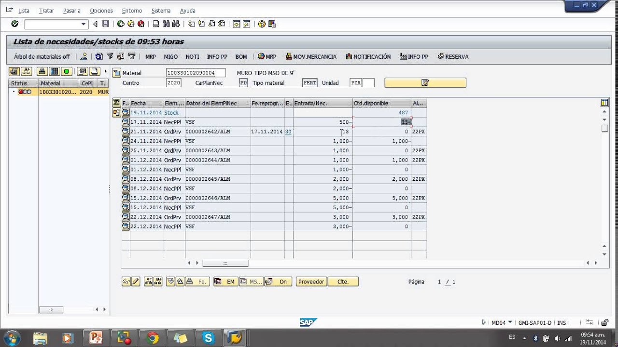Click the details icon of the Stock row

point(126,112)
